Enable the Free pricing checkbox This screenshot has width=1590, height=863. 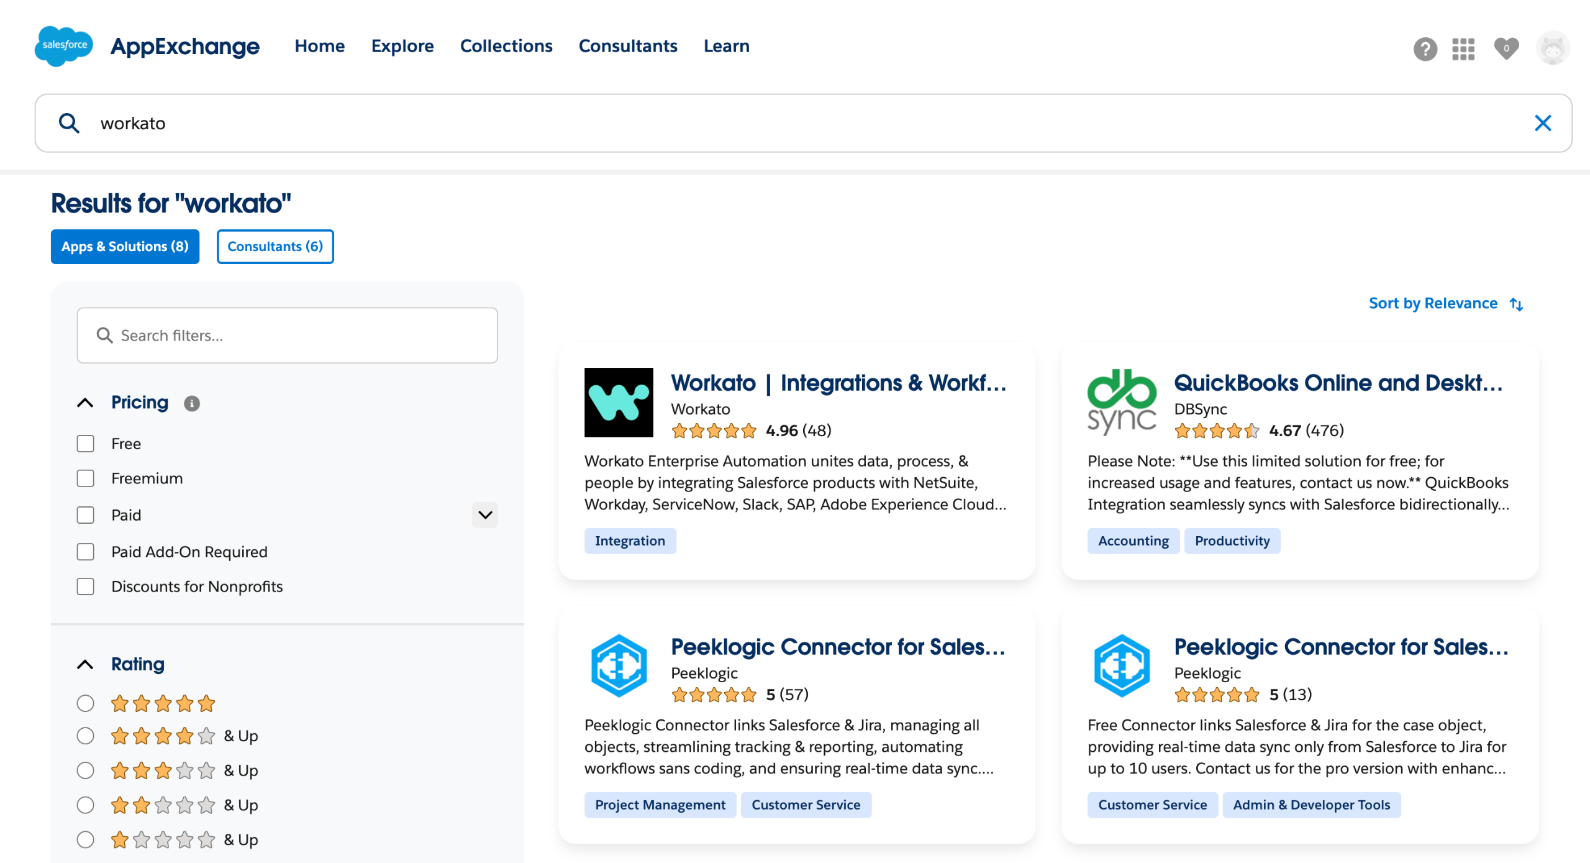click(x=86, y=444)
